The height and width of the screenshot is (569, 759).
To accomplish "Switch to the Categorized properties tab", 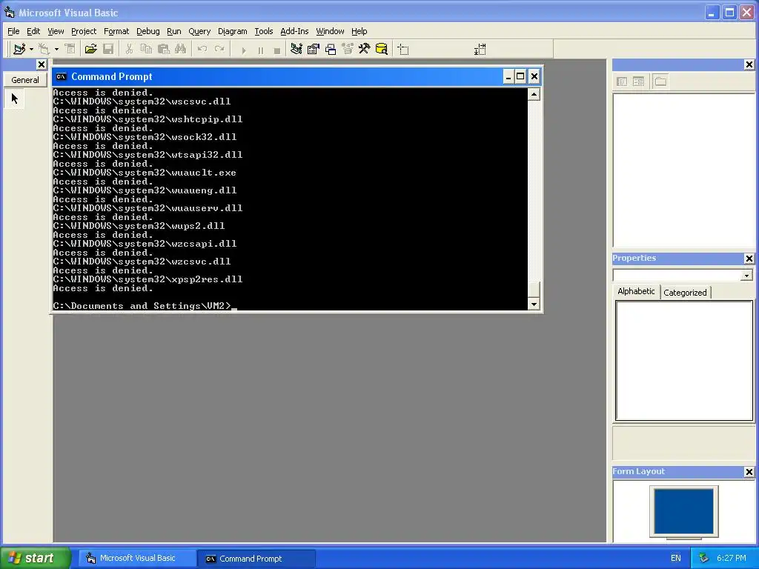I will [685, 292].
